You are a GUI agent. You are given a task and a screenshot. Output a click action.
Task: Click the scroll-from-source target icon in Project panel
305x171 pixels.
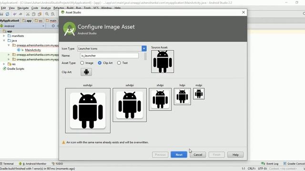click(53, 26)
